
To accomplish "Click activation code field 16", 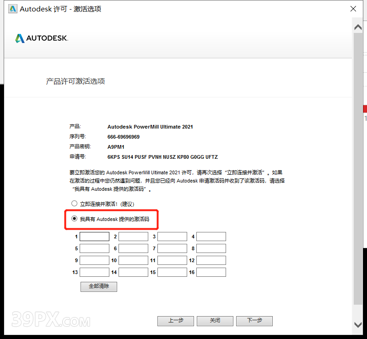I will pyautogui.click(x=211, y=272).
